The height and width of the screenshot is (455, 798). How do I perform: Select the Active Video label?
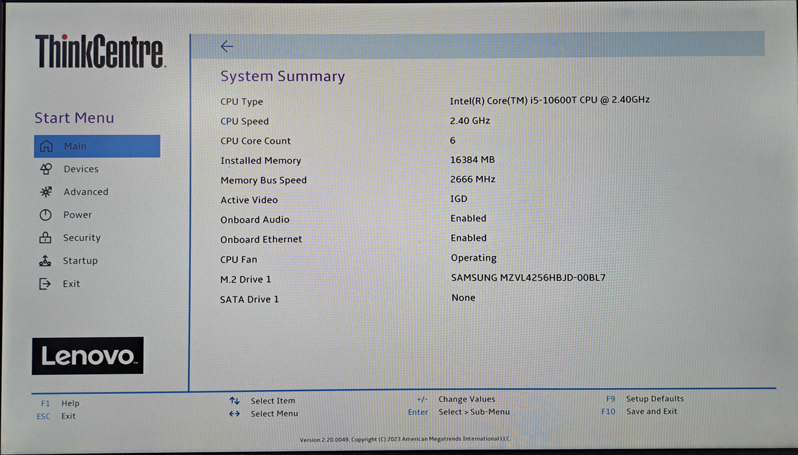(x=249, y=200)
